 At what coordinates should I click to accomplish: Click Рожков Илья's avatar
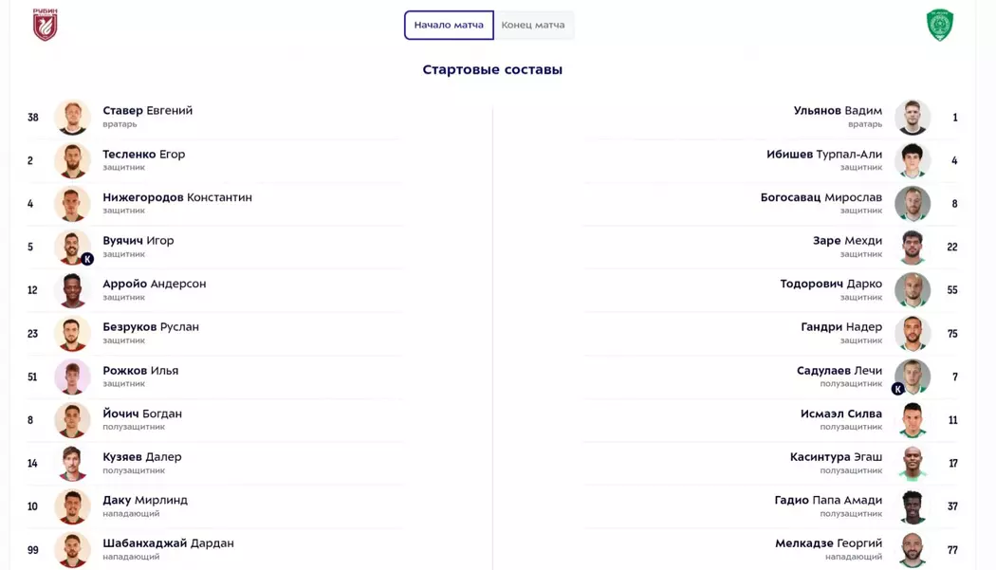pyautogui.click(x=72, y=377)
